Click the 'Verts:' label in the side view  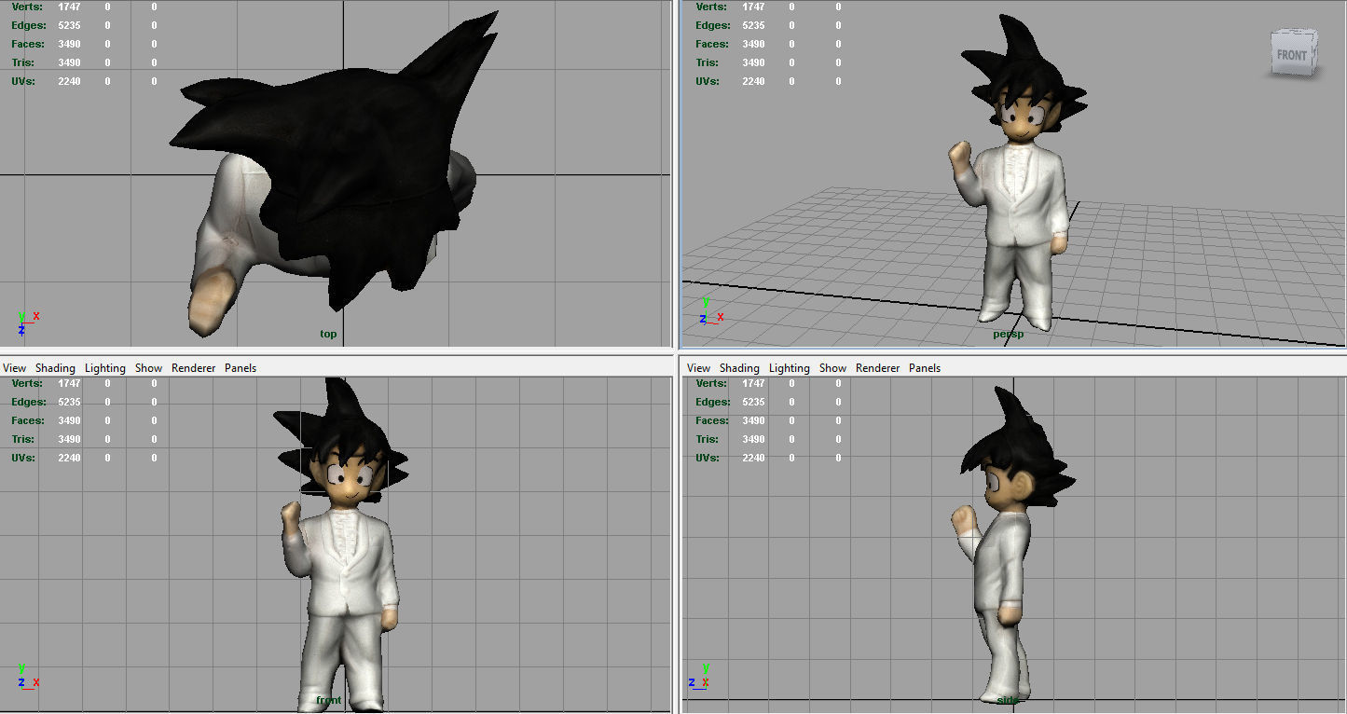point(712,383)
